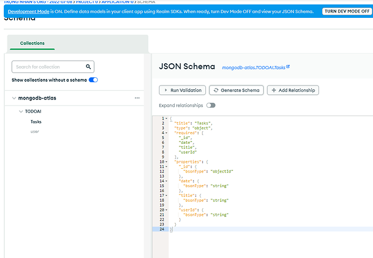This screenshot has height=258, width=373.
Task: Open the mongodb-atlas ellipsis options menu
Action: tap(137, 98)
